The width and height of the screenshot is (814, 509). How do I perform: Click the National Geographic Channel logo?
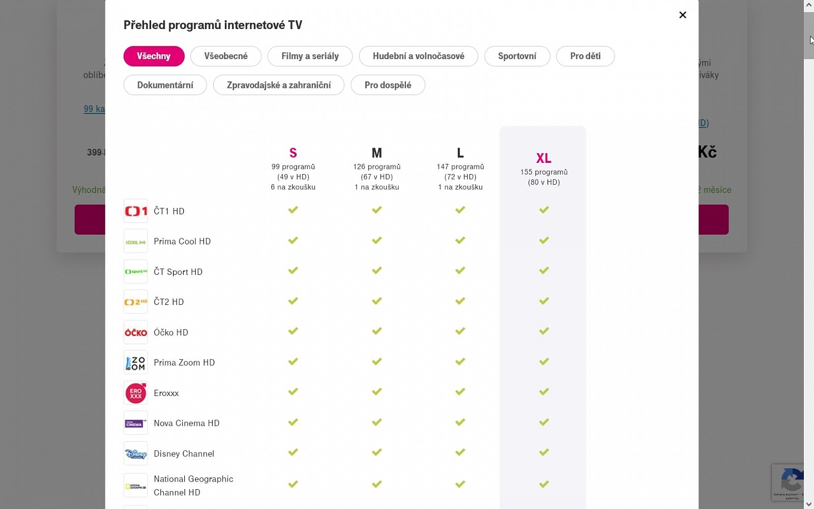pos(135,486)
